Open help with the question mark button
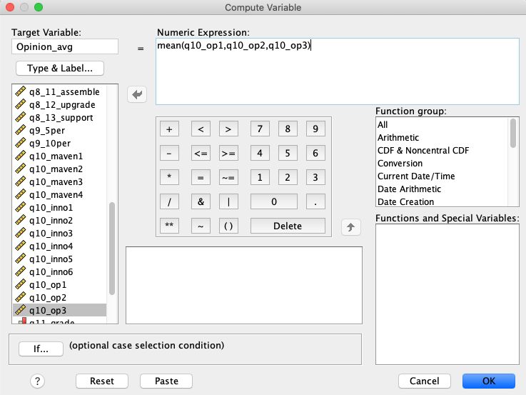The width and height of the screenshot is (526, 395). pyautogui.click(x=37, y=381)
